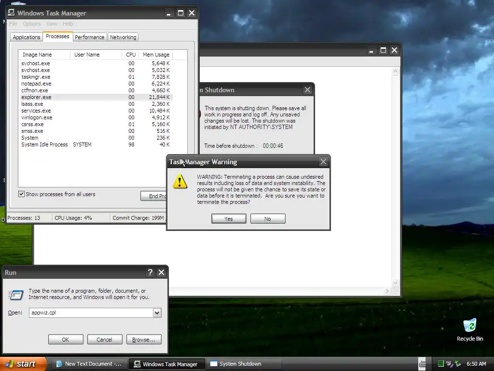Screen dimensions: 494x371
Task: Sort processes by Mem Usage column
Action: (x=156, y=55)
